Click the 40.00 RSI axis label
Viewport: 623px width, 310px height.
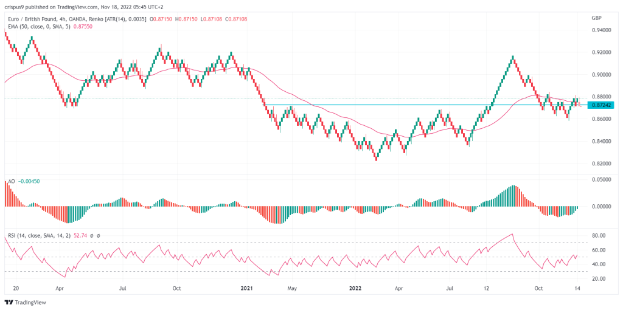(599, 264)
